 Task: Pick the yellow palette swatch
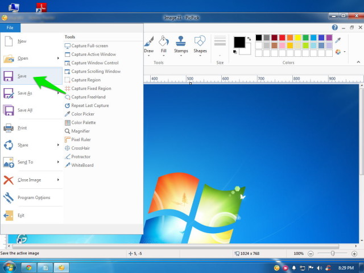[298, 38]
